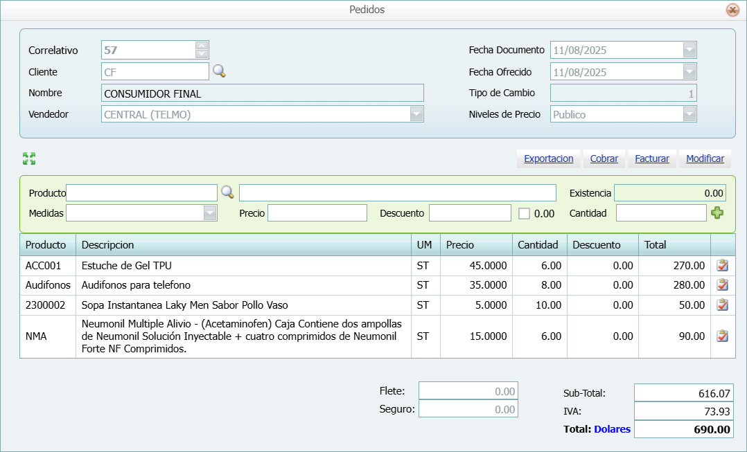Select the Modificar button
Viewport: 747px width, 452px height.
pyautogui.click(x=704, y=159)
